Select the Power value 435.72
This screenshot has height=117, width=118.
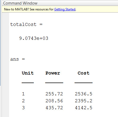point(54,108)
